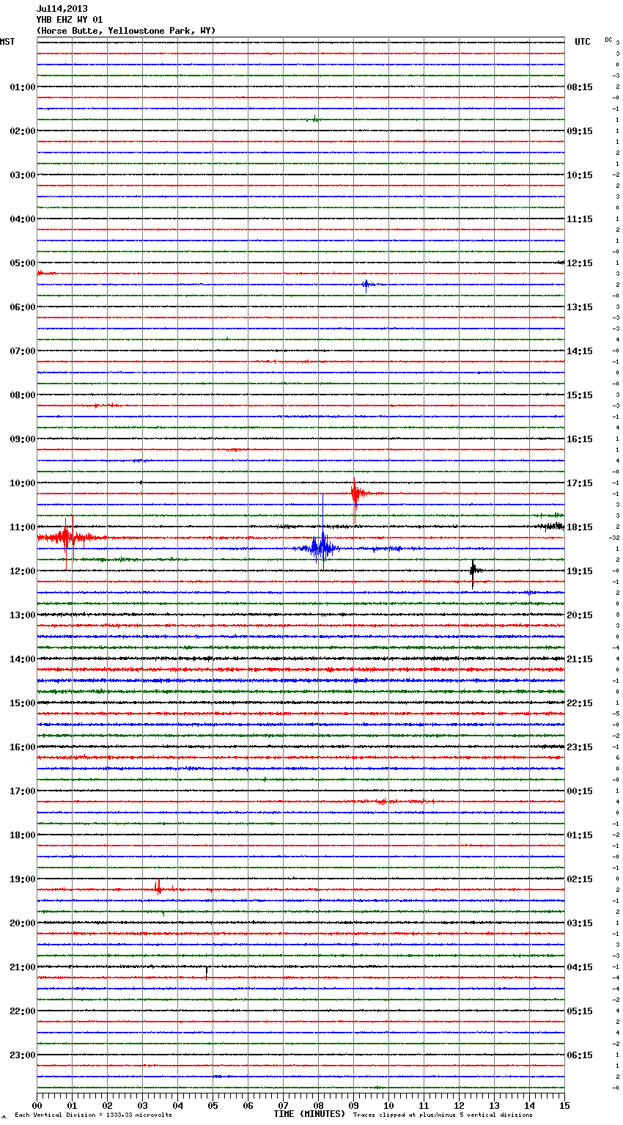Viewport: 623px width, 1125px height.
Task: Click the "04:15" UTC label
Action: (580, 967)
